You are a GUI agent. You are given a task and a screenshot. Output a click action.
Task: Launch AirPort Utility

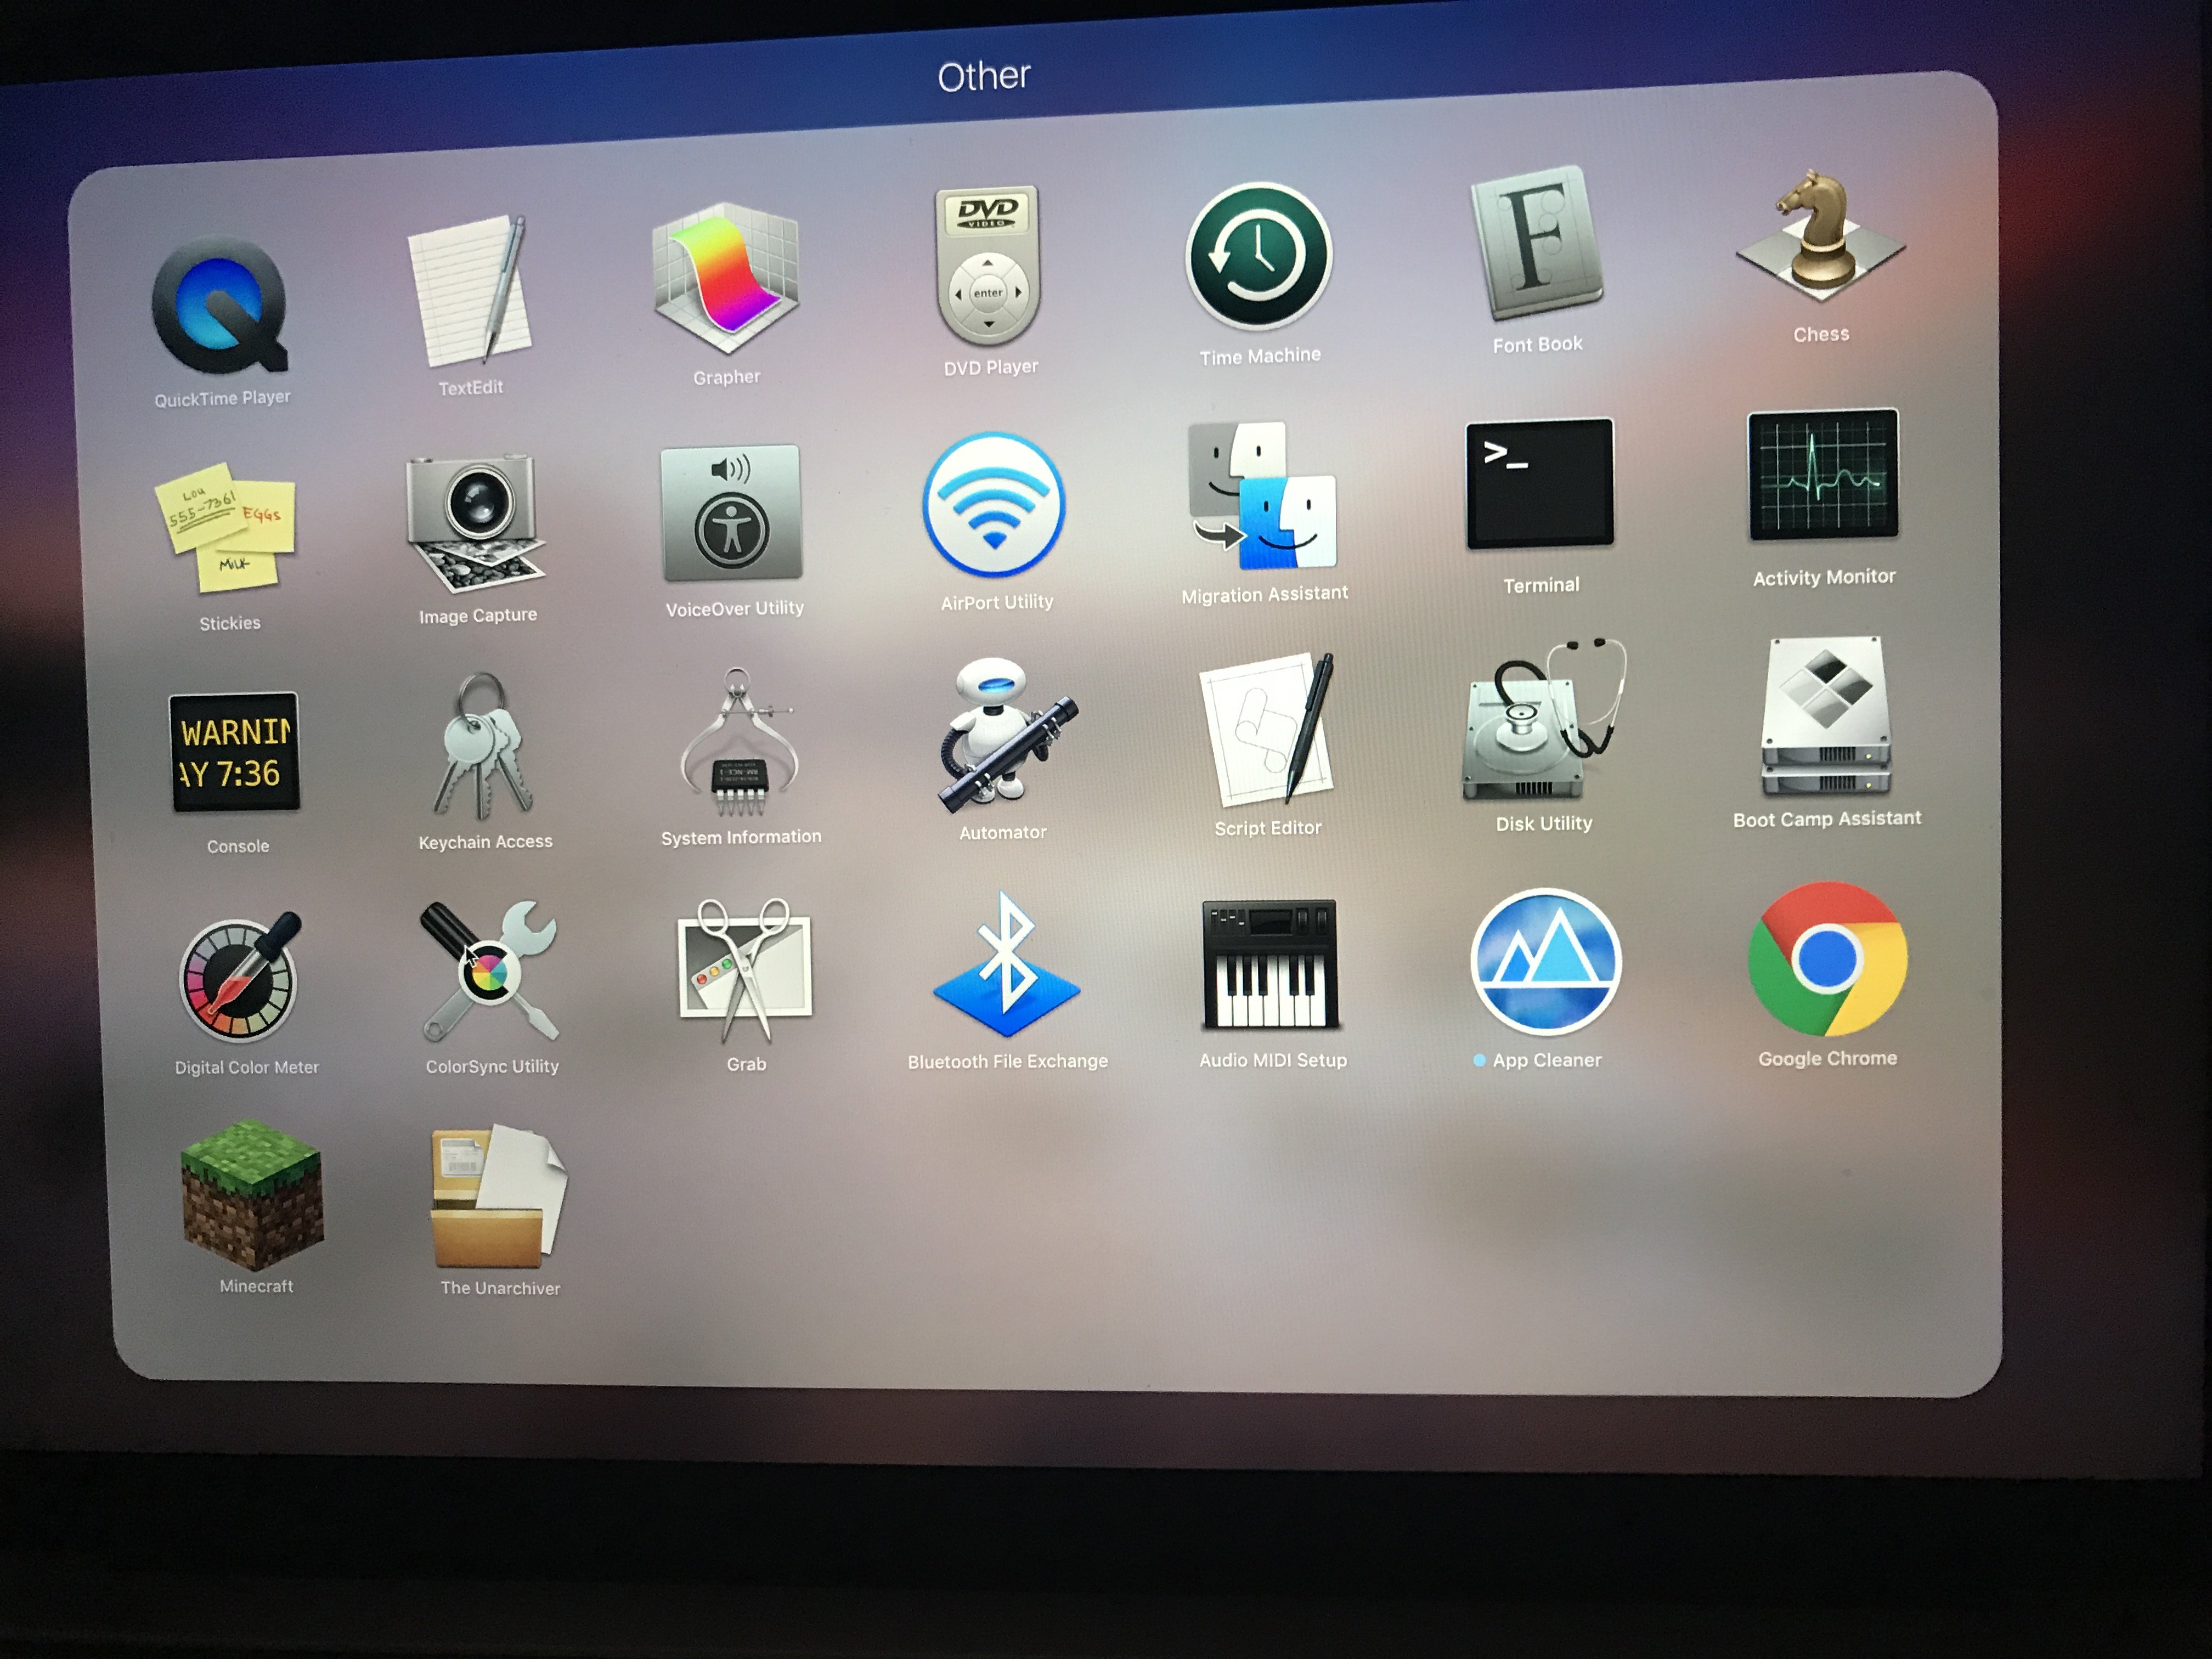coord(994,505)
